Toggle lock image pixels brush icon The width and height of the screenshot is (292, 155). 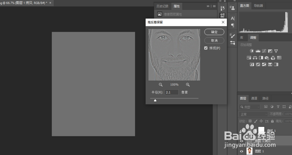256,121
